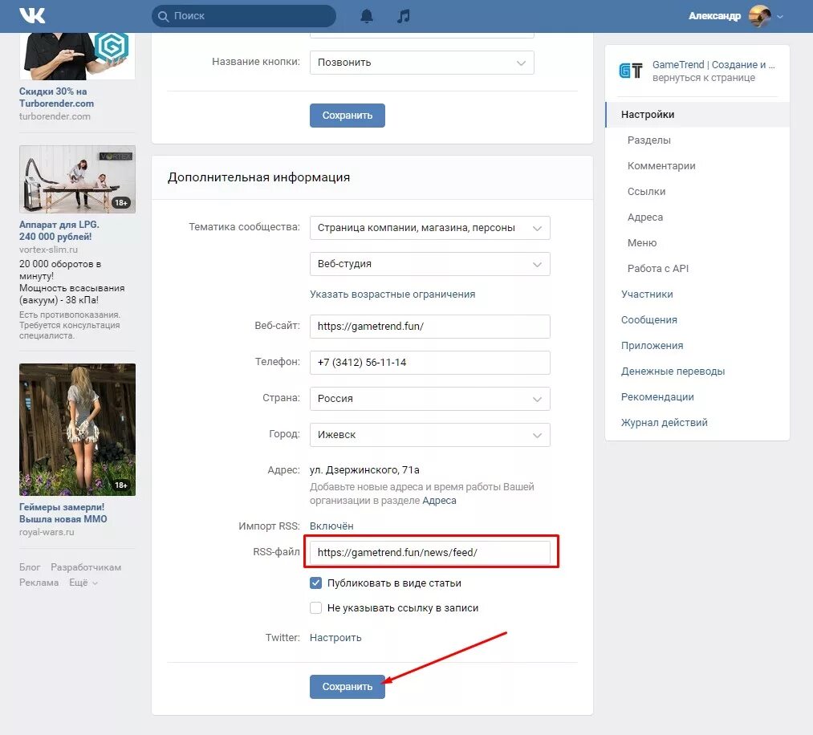
Task: Open the music note icon
Action: click(x=403, y=16)
